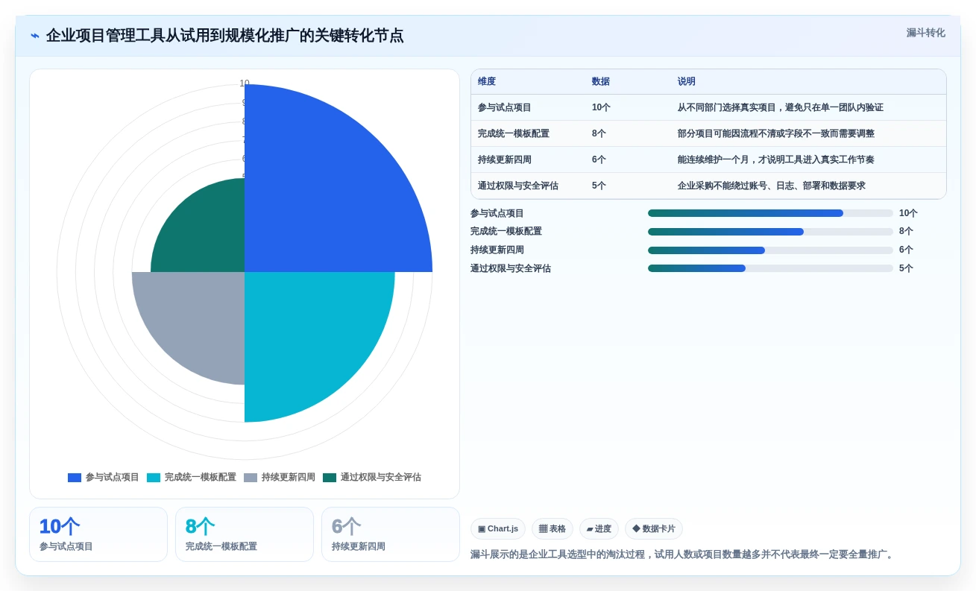Open the 6个 持续更新四周 data card
Screen dimensions: 976x591
click(x=391, y=534)
